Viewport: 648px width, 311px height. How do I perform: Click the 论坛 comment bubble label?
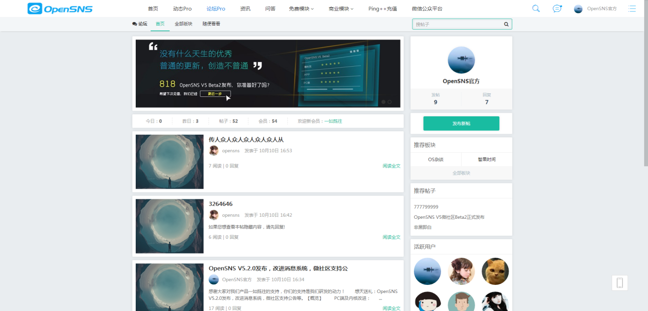(x=139, y=24)
